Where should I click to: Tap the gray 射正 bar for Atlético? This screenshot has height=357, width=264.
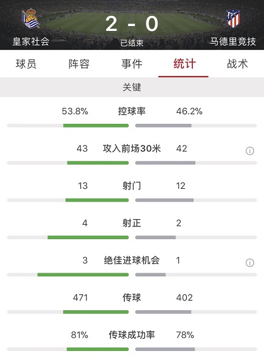click(155, 237)
